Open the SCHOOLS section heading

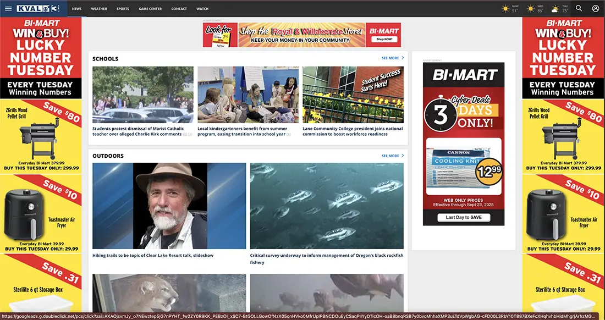106,59
